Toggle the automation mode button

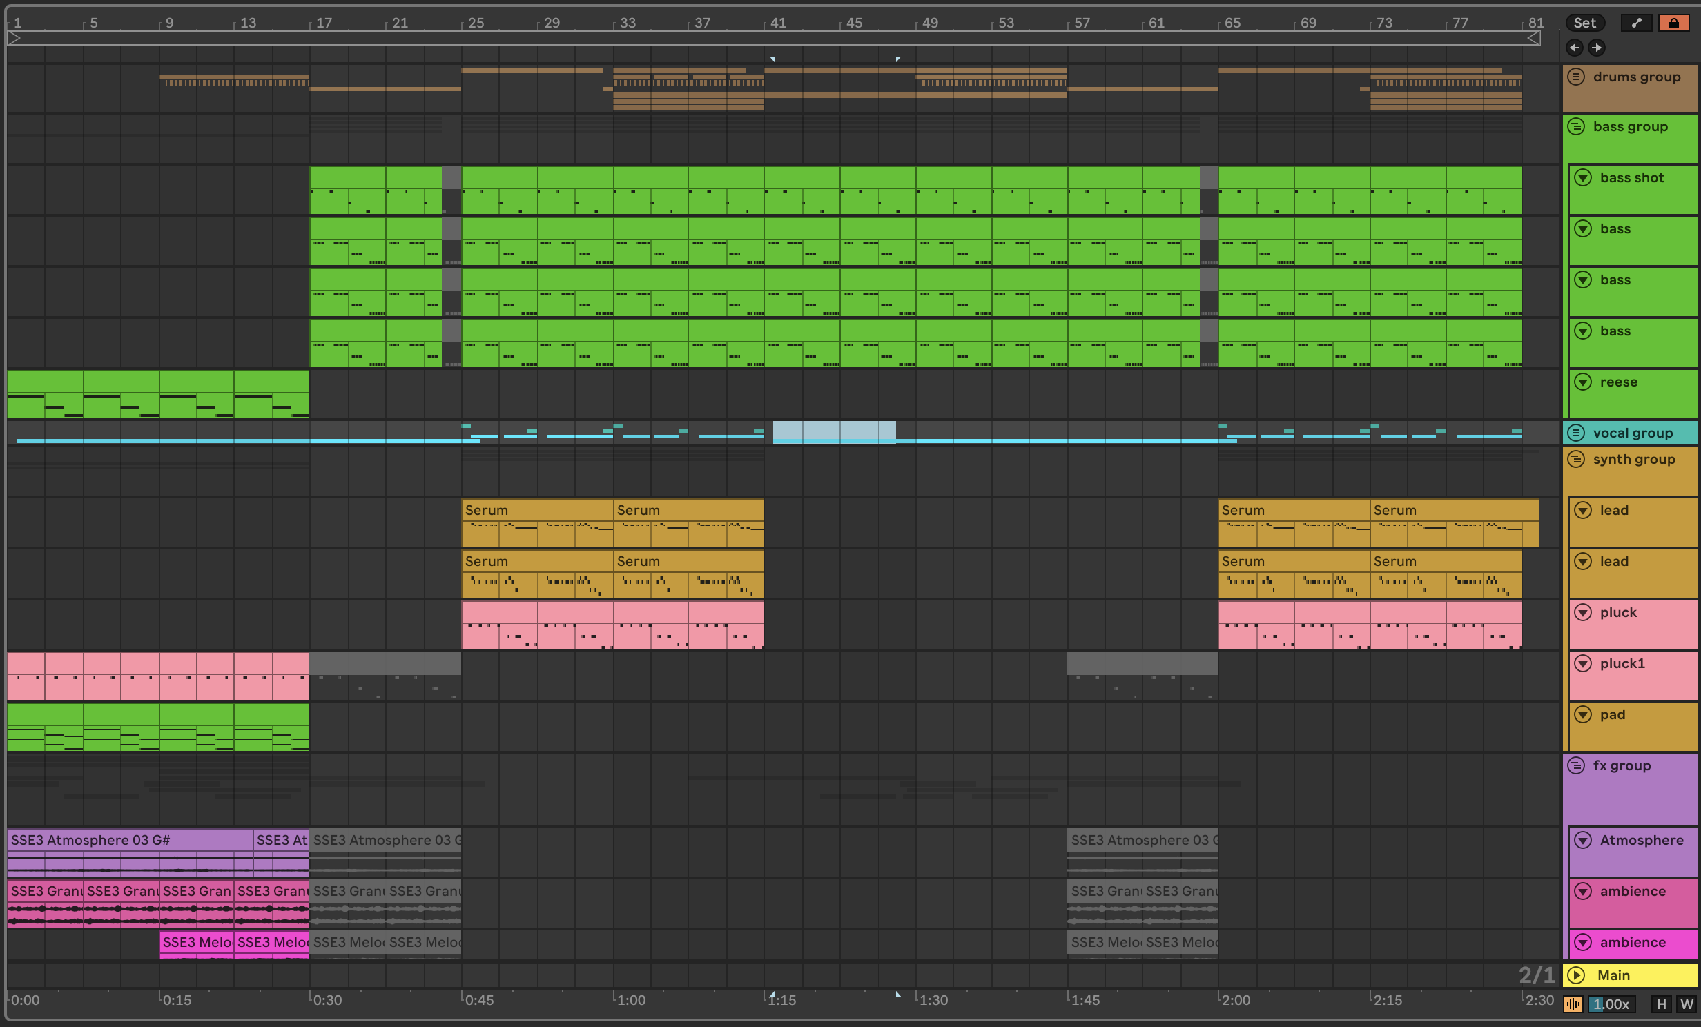1636,23
